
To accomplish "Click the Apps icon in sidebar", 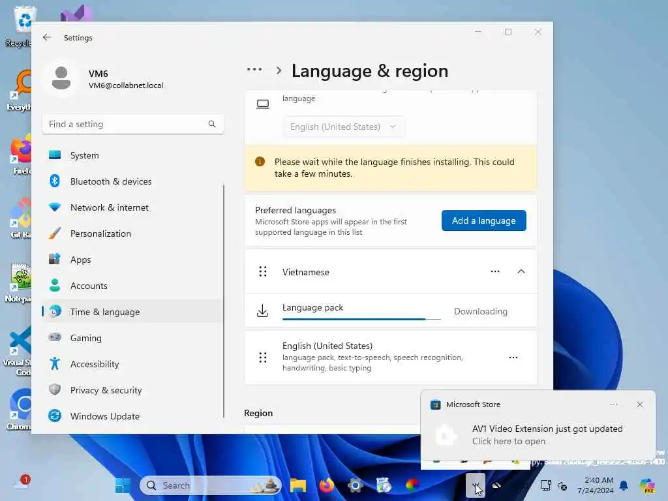I will point(55,259).
